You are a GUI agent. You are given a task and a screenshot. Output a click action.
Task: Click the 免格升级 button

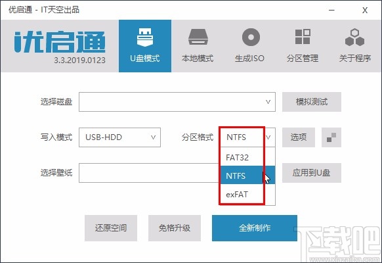click(175, 228)
